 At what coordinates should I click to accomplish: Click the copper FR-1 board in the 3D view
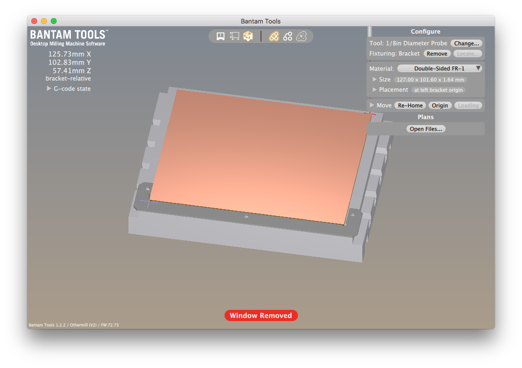click(260, 157)
